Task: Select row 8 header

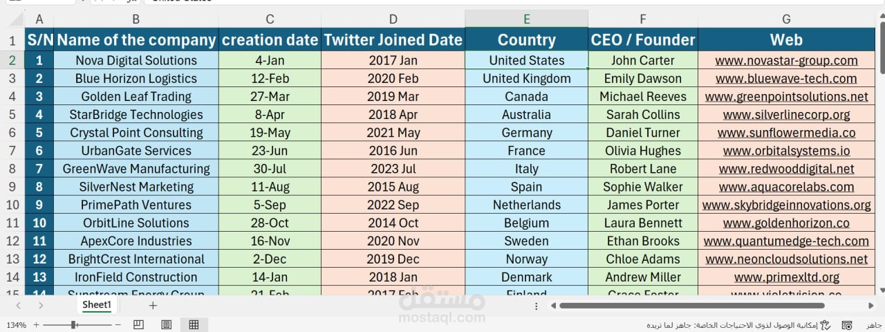Action: [12, 169]
